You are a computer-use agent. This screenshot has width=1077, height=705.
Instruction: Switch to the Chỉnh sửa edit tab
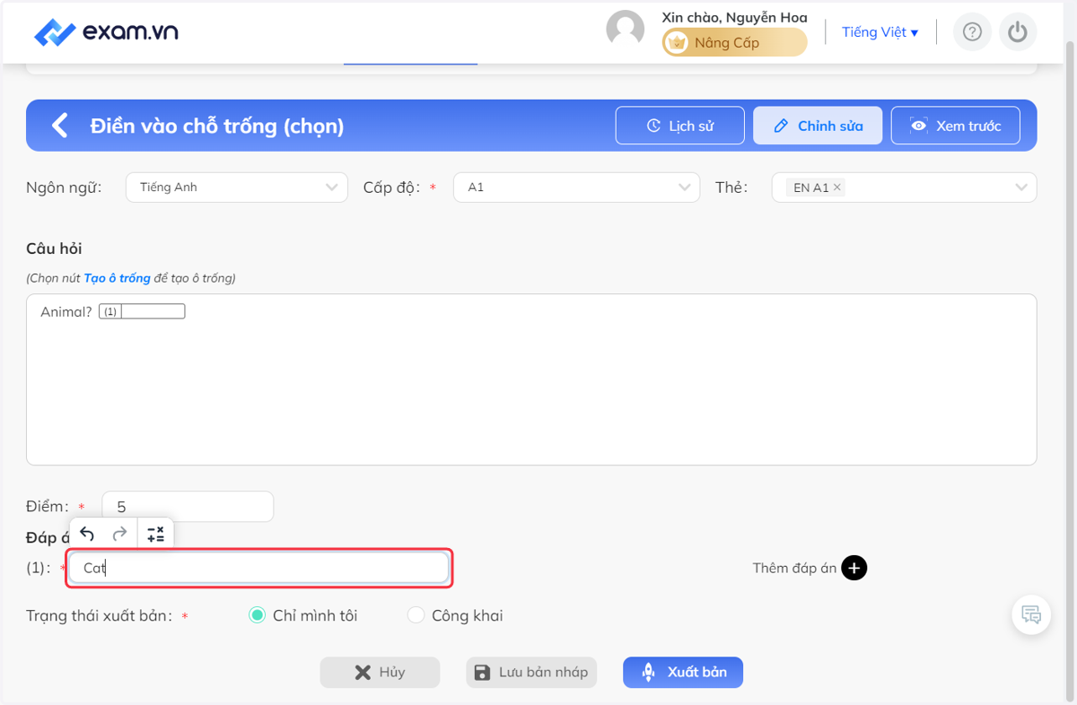coord(818,126)
